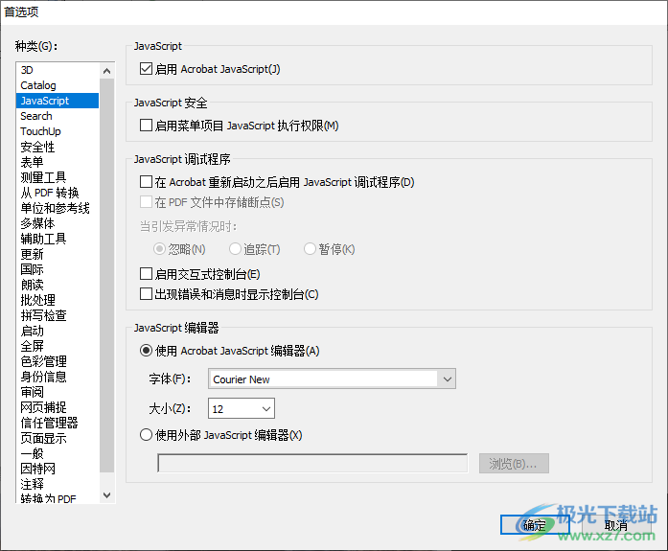Click the category list scroll down arrow
The height and width of the screenshot is (551, 668).
pos(106,495)
